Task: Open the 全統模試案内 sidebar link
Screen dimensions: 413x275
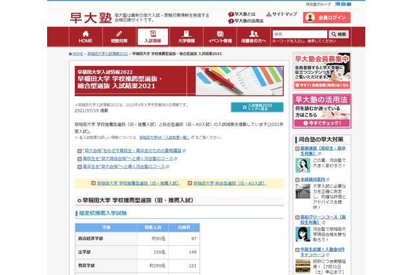Action: coord(312,179)
